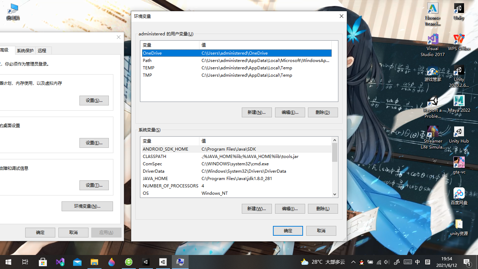Click the startup and recovery 设置(T)... button

[x=94, y=185]
